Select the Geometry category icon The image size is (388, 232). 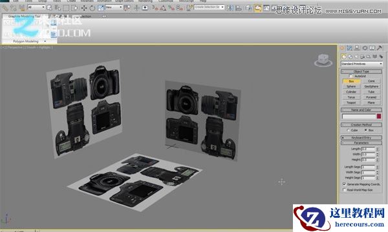click(x=344, y=57)
